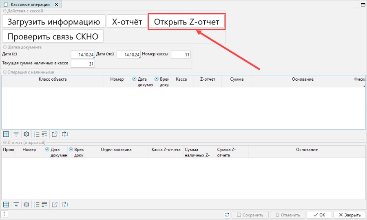Open settings gear in cash operations toolbar
The height and width of the screenshot is (220, 367).
pyautogui.click(x=27, y=134)
